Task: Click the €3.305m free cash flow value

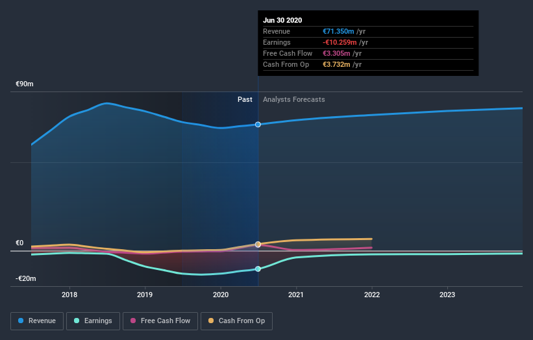Action: [336, 53]
